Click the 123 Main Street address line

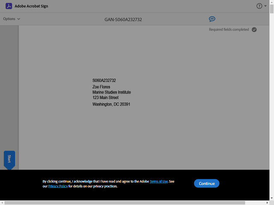coord(105,98)
